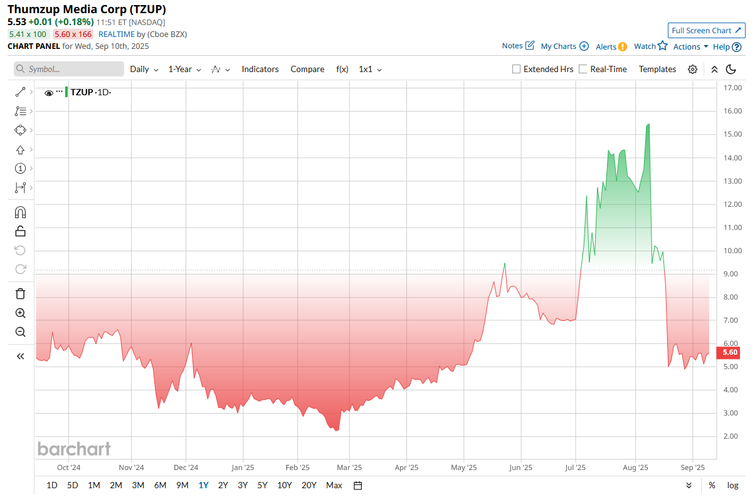The width and height of the screenshot is (755, 502).
Task: Click the Symbol search field
Action: [x=69, y=69]
